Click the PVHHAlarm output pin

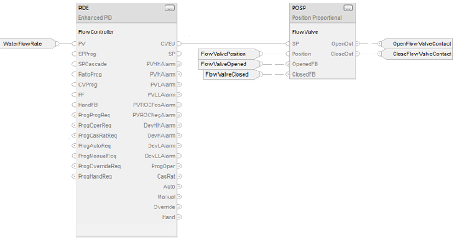[180, 64]
